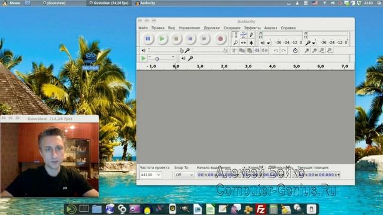Select the Zoom magnifier tool
The width and height of the screenshot is (383, 215).
coord(236,42)
